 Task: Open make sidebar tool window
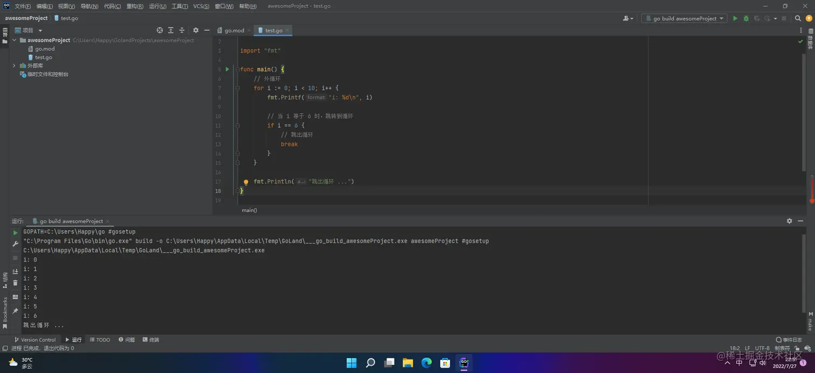pyautogui.click(x=810, y=321)
